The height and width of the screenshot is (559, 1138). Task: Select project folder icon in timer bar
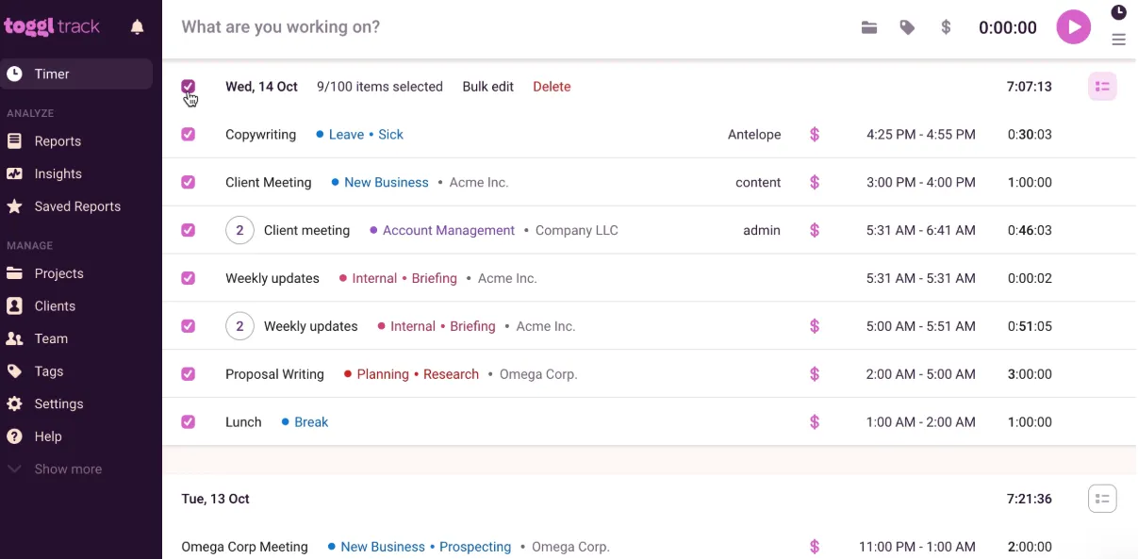point(869,27)
